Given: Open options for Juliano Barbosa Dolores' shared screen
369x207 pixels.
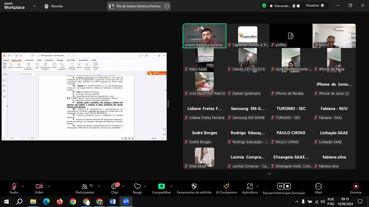Looking at the screenshot, I should (167, 6).
